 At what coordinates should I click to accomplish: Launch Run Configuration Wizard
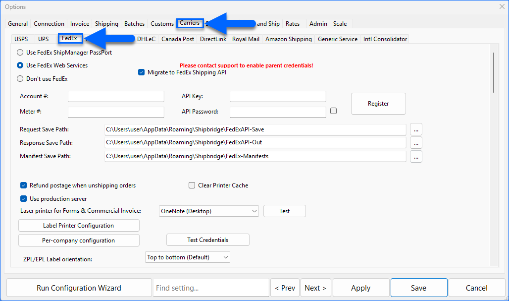tap(79, 288)
